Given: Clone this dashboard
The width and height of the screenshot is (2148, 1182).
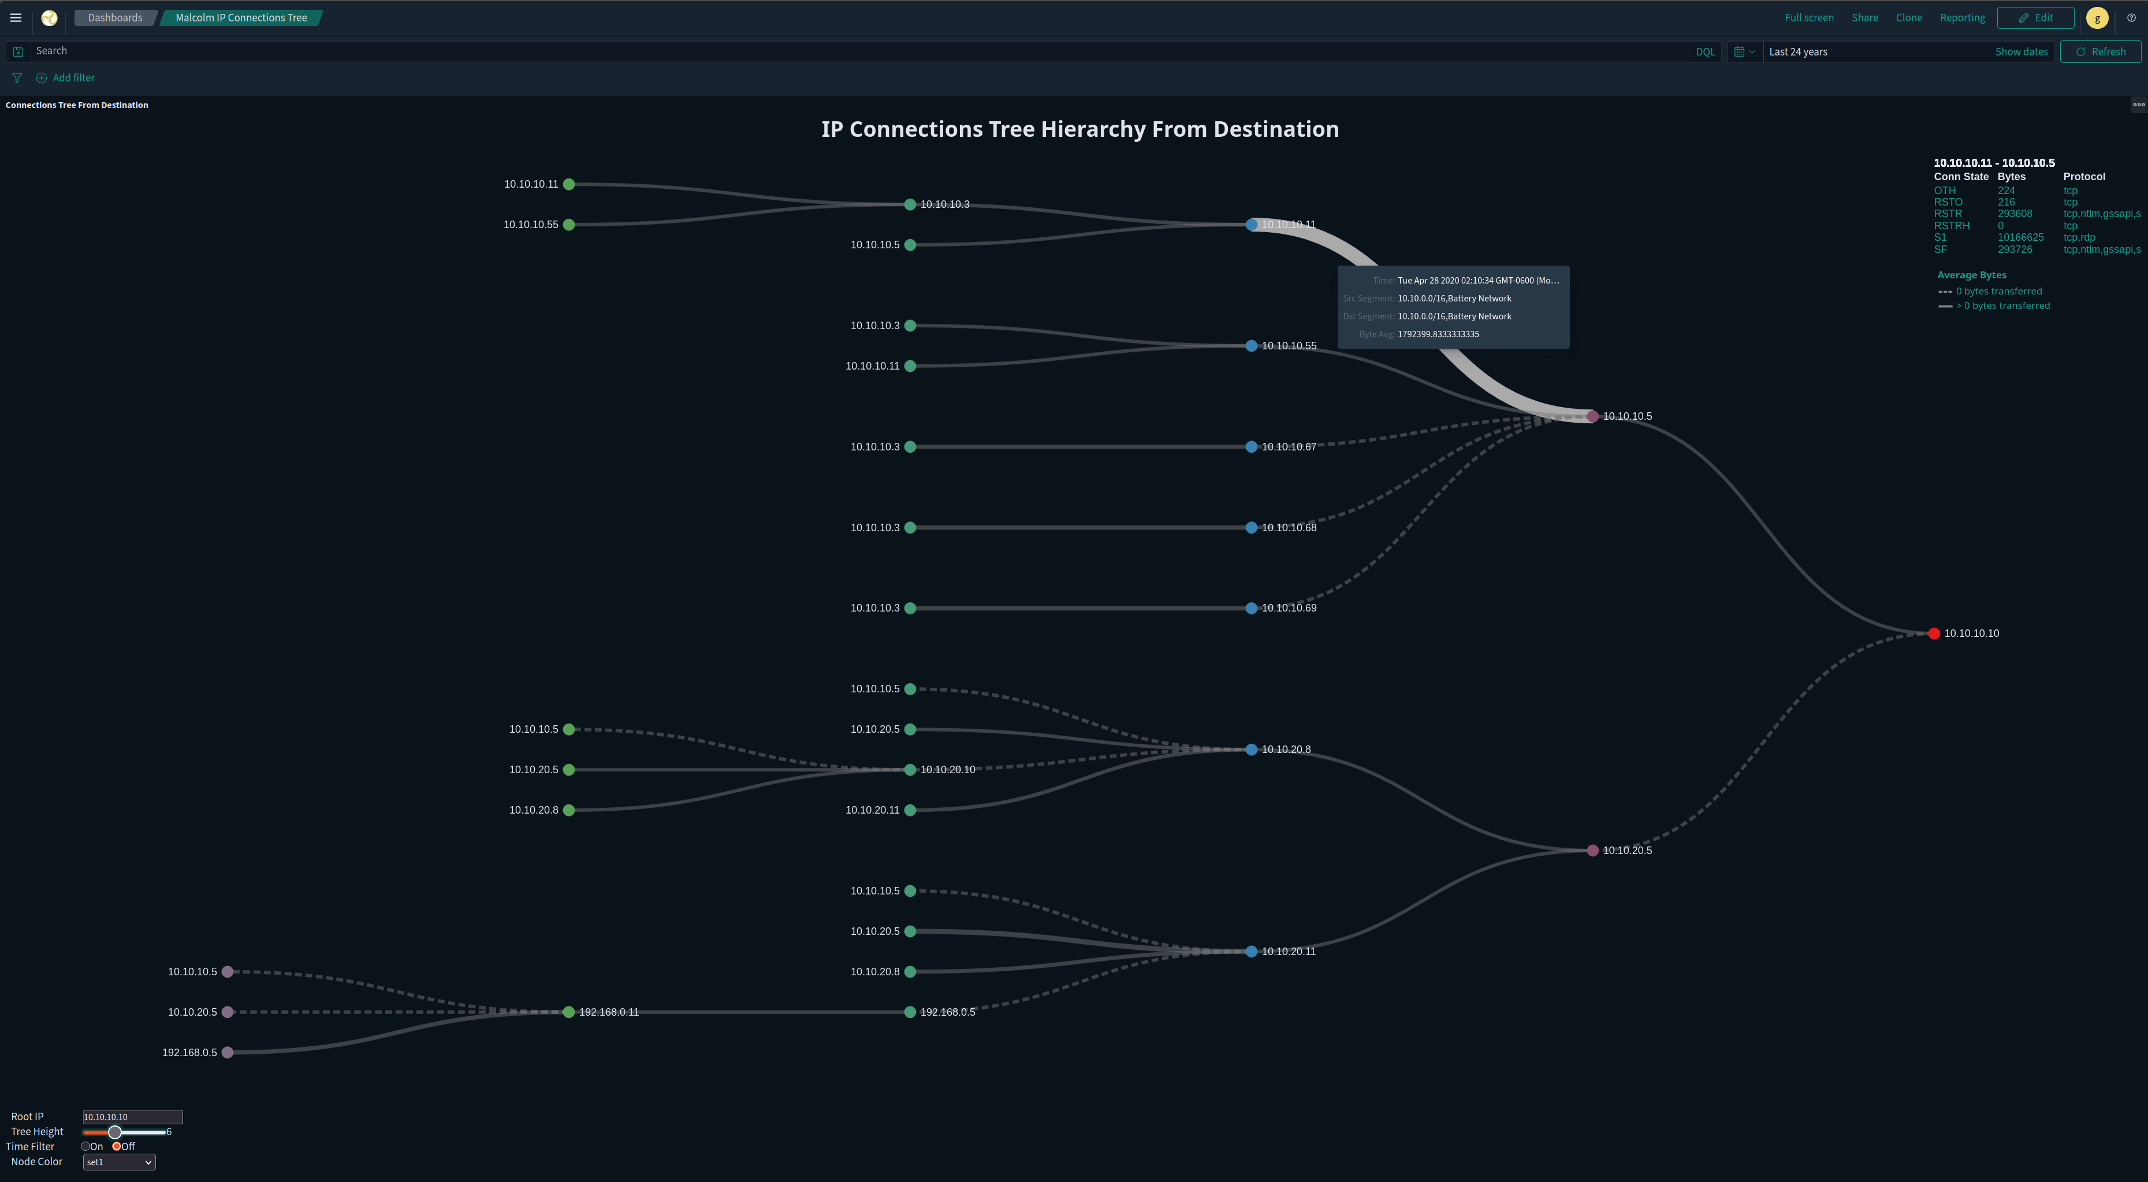Looking at the screenshot, I should pos(1909,17).
